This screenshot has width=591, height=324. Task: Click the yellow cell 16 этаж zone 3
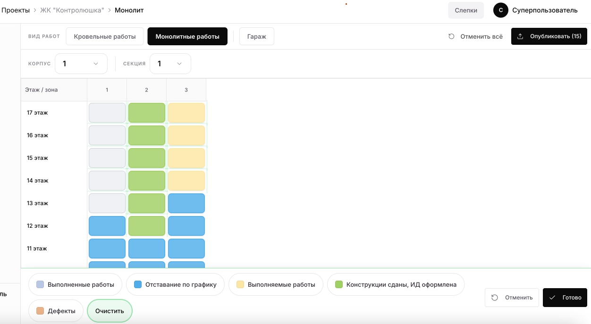(186, 135)
